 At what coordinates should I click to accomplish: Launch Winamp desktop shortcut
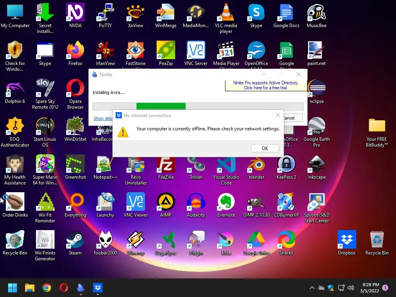[135, 243]
